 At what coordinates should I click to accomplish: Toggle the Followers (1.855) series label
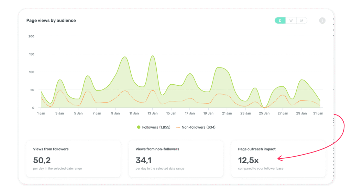tap(156, 127)
